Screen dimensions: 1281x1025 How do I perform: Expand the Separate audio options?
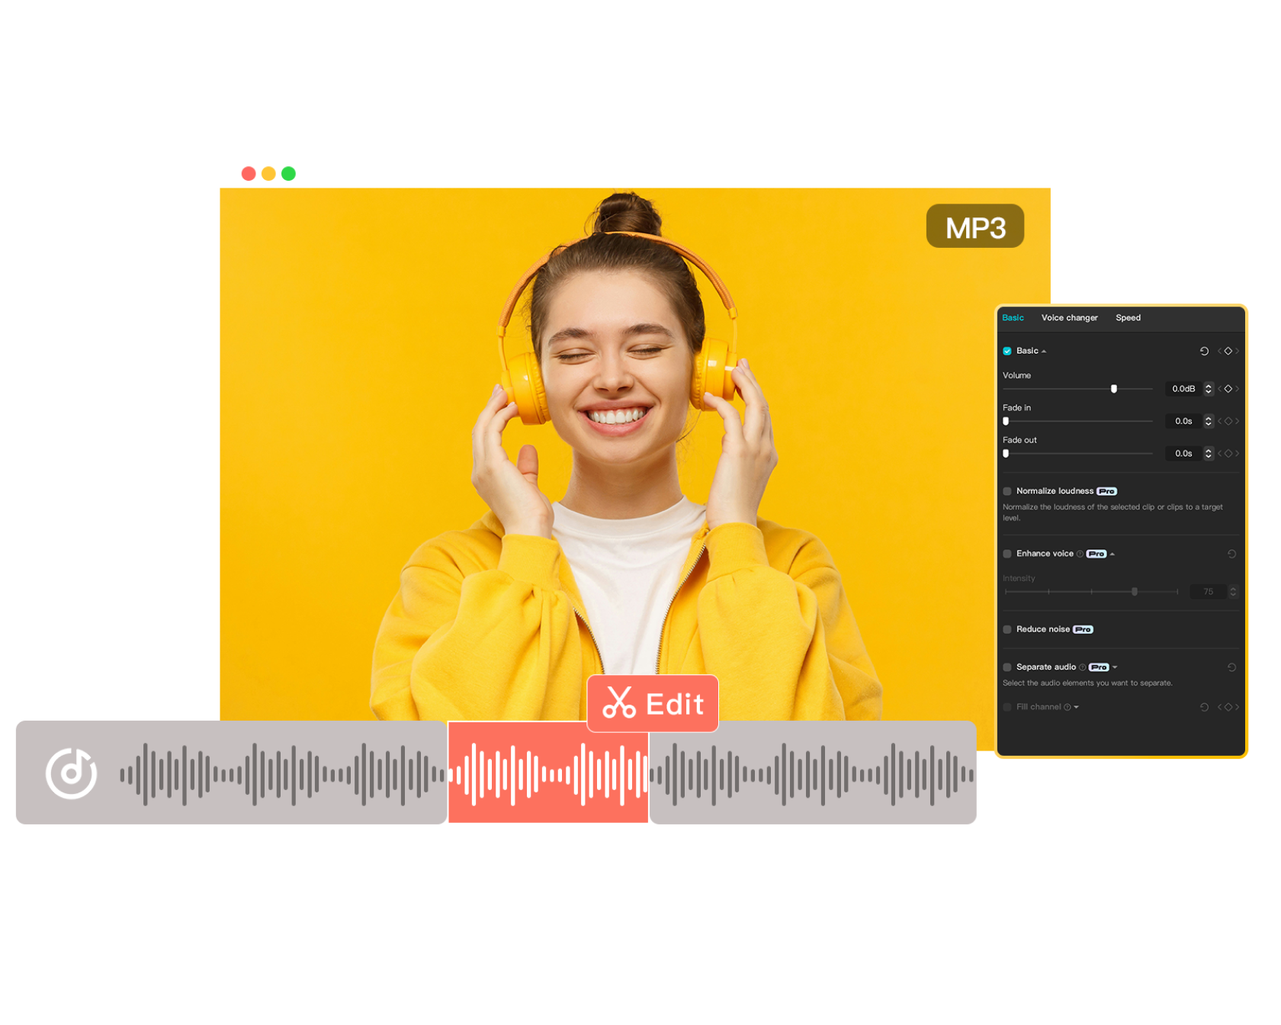[x=1115, y=667]
